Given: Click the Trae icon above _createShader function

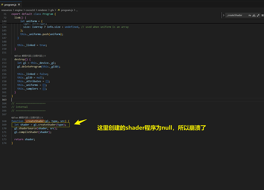Looking at the screenshot, I should tap(13, 118).
